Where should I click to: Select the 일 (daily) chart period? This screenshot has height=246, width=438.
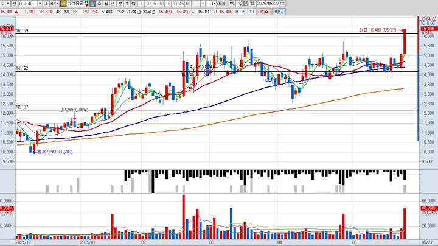coord(92,4)
